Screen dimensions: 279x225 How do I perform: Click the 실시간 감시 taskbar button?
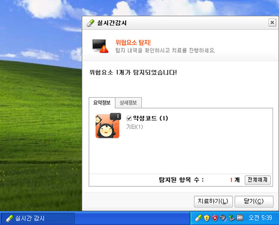37,218
